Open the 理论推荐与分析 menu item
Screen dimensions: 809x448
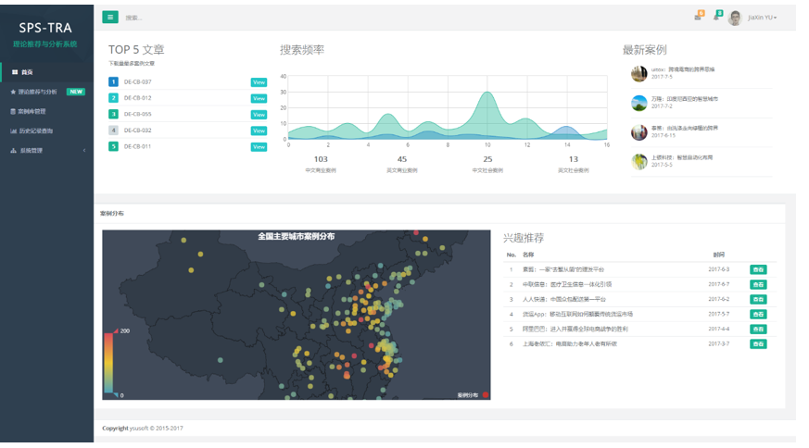(38, 92)
